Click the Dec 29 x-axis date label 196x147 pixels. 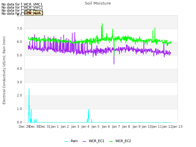24,126
